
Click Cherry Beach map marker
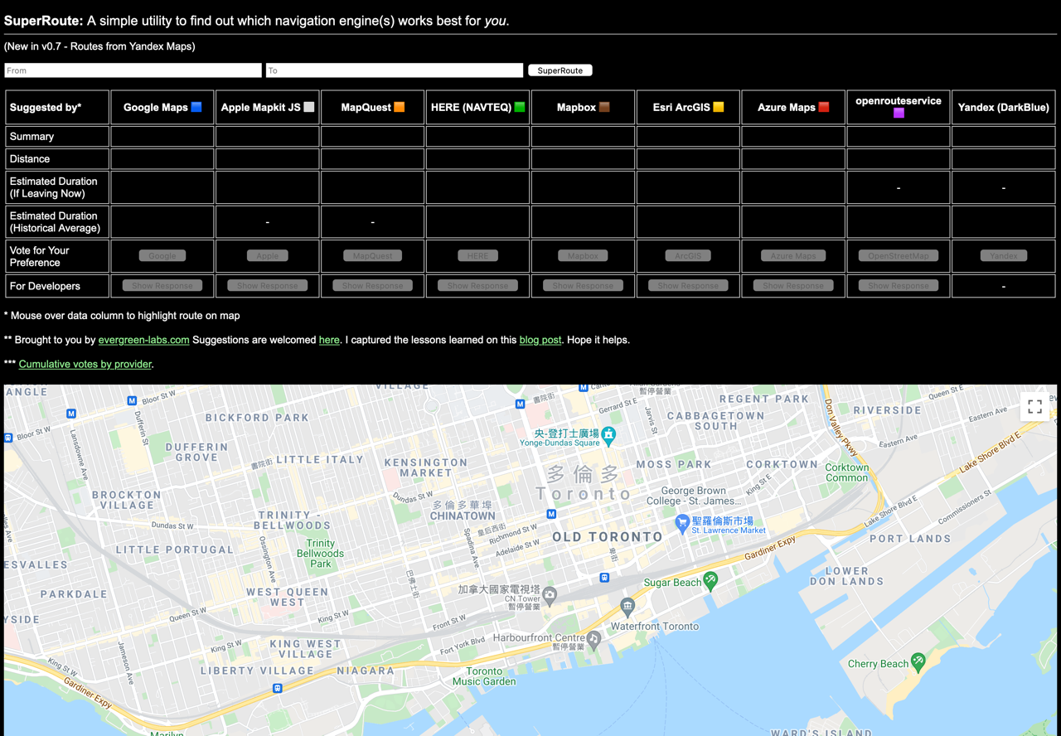click(x=918, y=661)
